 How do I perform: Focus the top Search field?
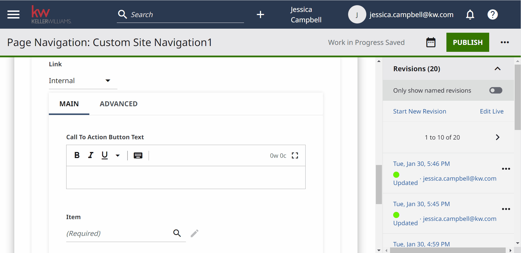(187, 14)
